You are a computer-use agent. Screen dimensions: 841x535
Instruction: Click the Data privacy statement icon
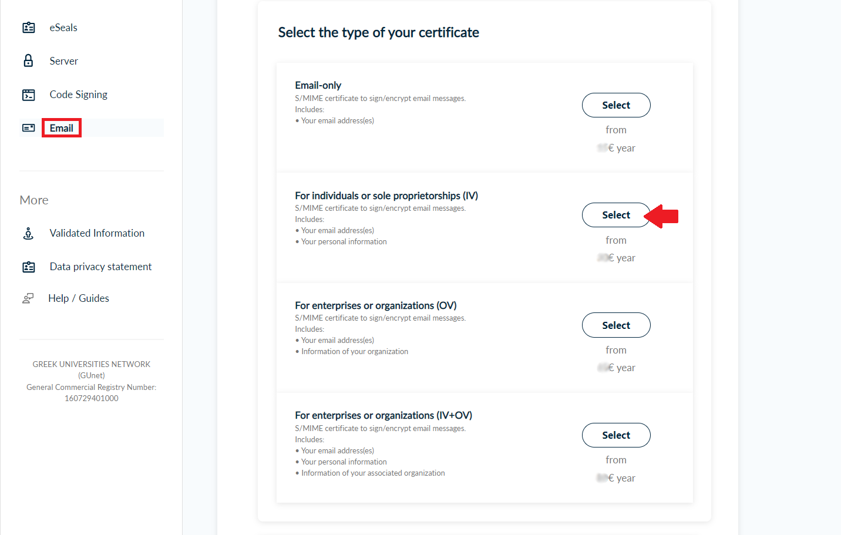[x=28, y=267]
